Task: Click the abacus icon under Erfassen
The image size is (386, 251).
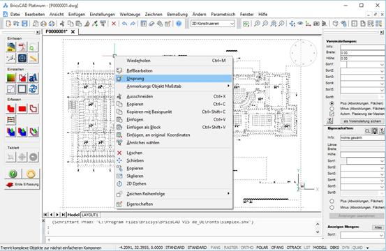Action: point(11,120)
